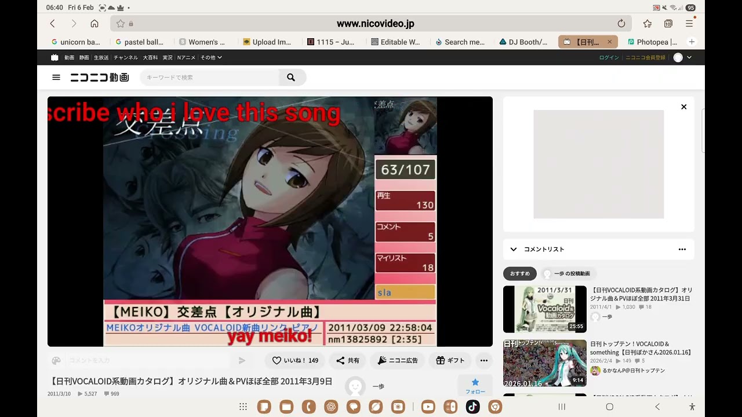Go back with the browser back arrow
The image size is (742, 417).
point(53,24)
